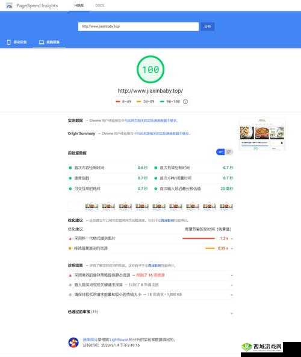Click the 首次 CPU 闲置时间 metric label
The width and height of the screenshot is (301, 357).
[x=176, y=178]
